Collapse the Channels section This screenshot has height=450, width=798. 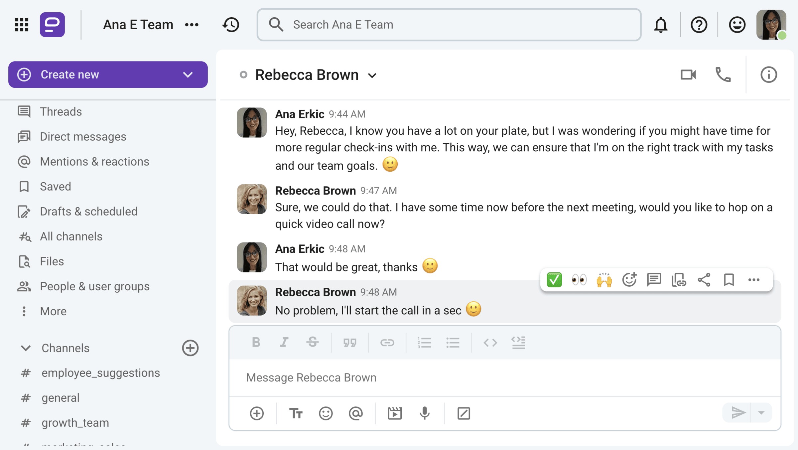pyautogui.click(x=26, y=348)
